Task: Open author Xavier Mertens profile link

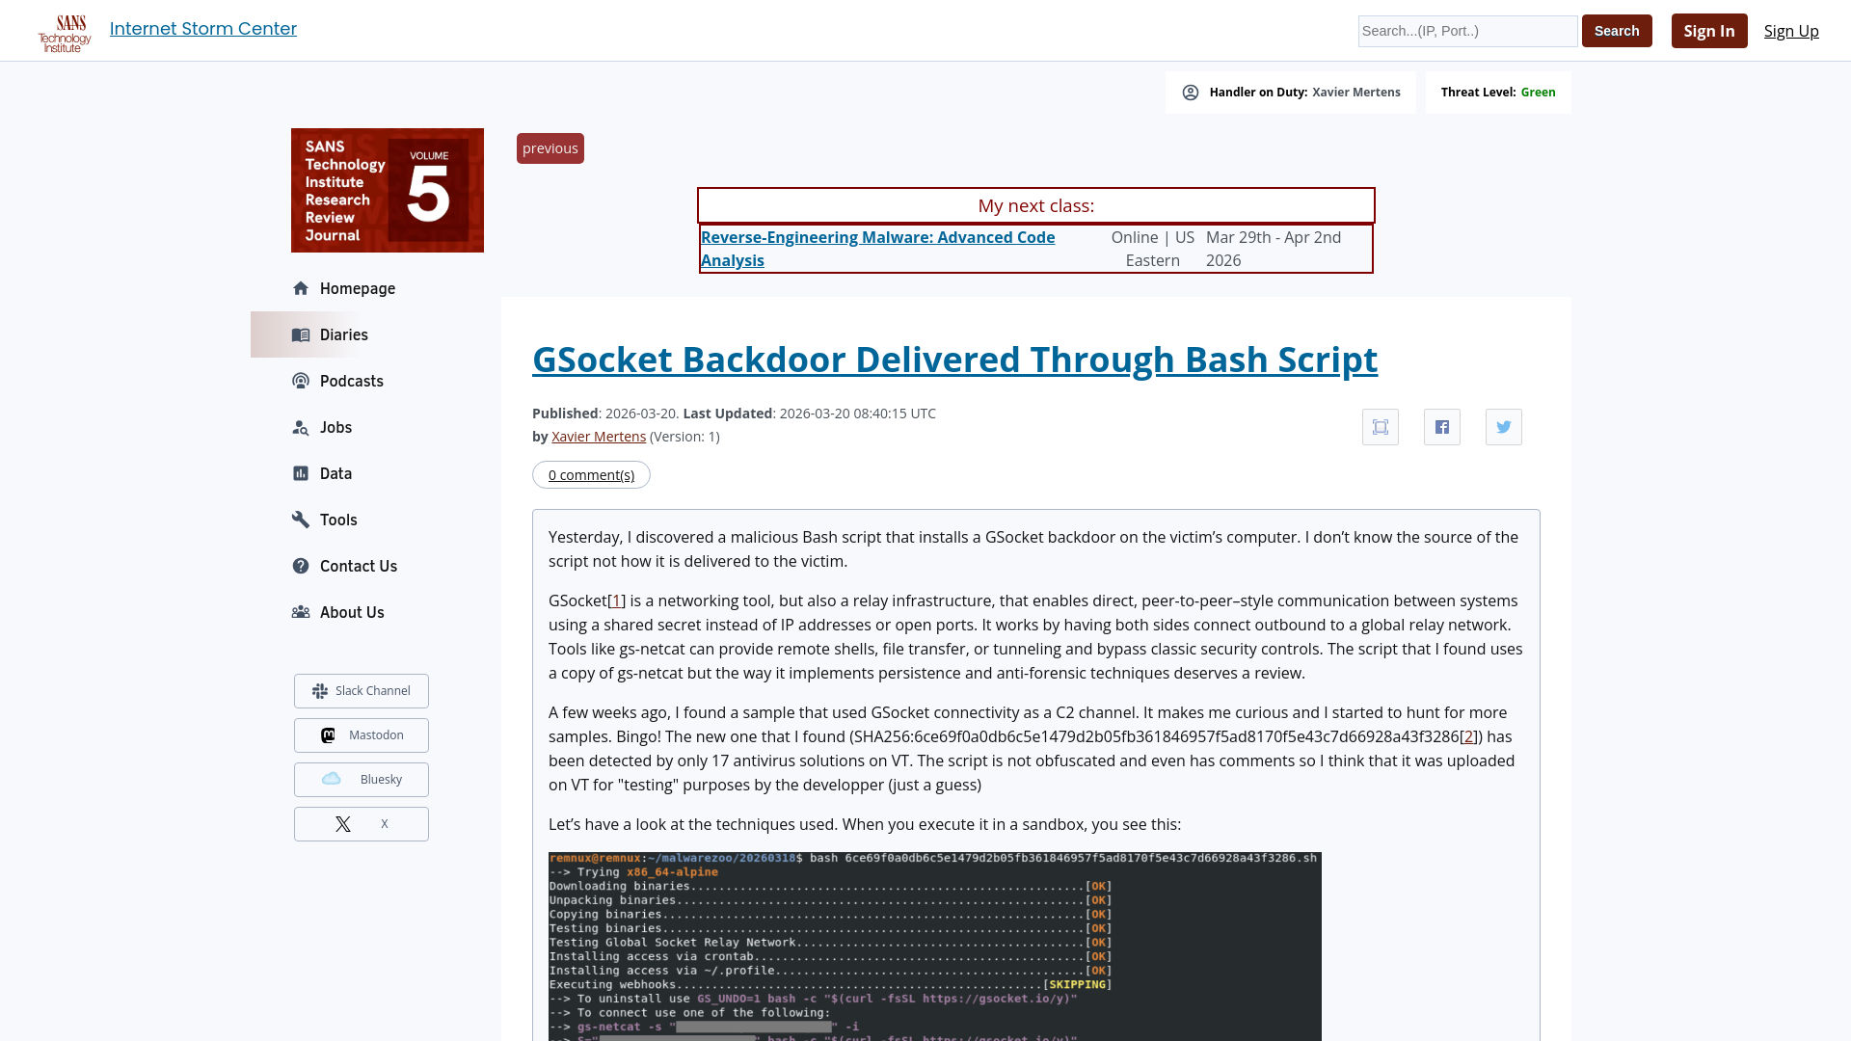Action: click(x=599, y=436)
